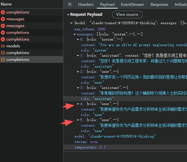The height and width of the screenshot is (162, 187).
Task: Collapse the messages array node
Action: click(x=75, y=34)
